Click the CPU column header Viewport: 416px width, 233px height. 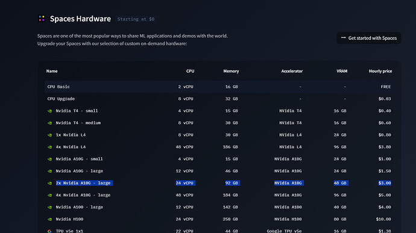pyautogui.click(x=191, y=71)
